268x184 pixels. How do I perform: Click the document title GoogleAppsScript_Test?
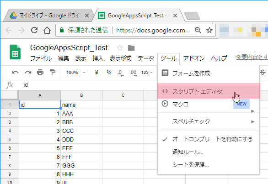click(x=69, y=48)
